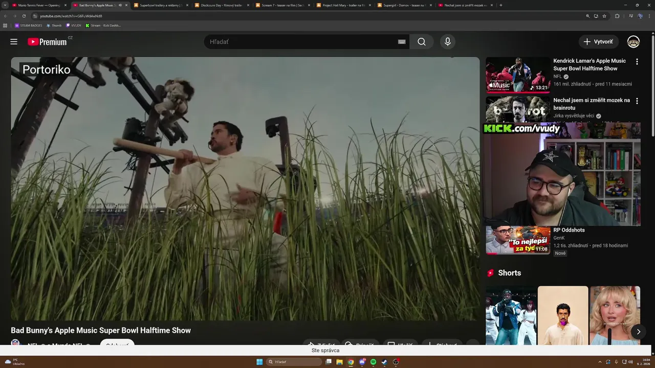Image resolution: width=655 pixels, height=368 pixels.
Task: Switch to Project Hail Mary tab
Action: click(343, 5)
